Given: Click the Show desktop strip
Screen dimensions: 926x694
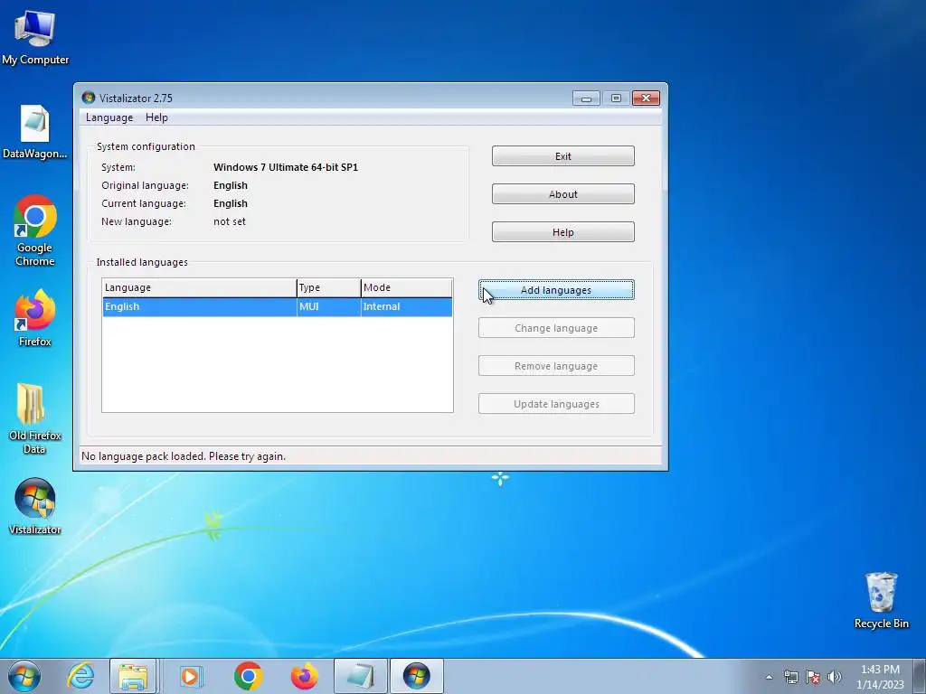Looking at the screenshot, I should coord(920,676).
